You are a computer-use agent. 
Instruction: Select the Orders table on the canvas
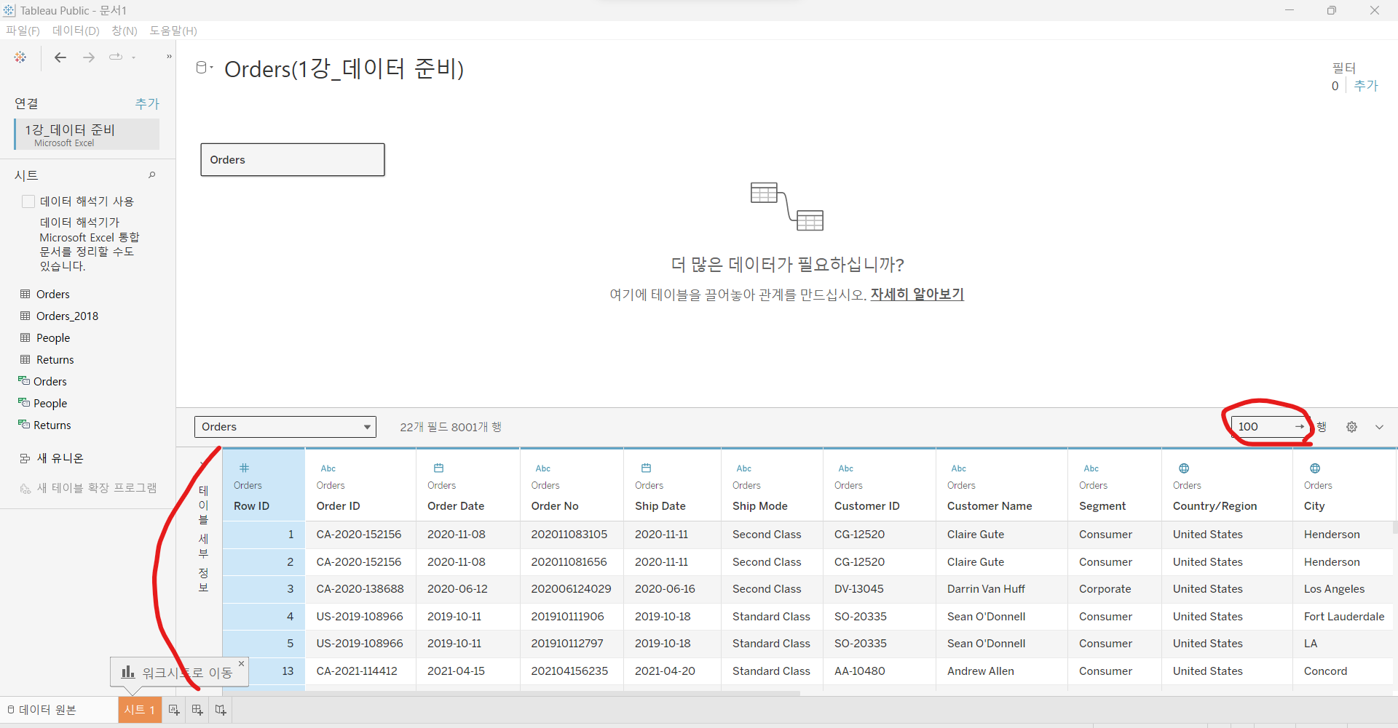[x=293, y=159]
